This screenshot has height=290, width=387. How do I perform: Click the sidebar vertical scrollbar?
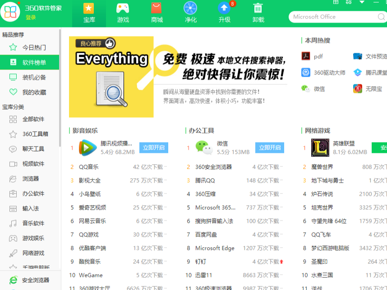[x=60, y=88]
